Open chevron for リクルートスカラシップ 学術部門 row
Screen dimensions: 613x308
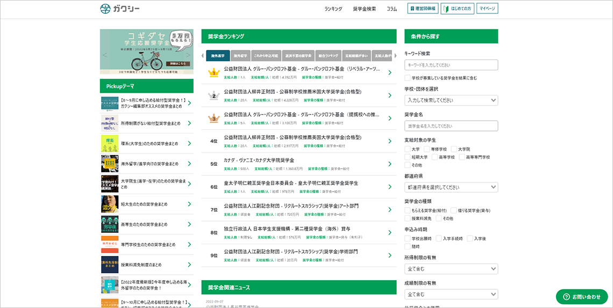(x=390, y=255)
